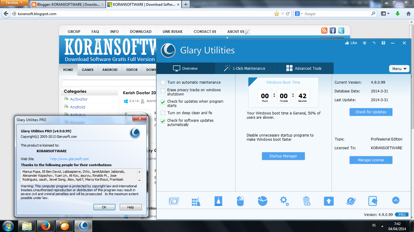Click the Like thumbs-up in Glary title bar
414x232 pixels.
351,43
